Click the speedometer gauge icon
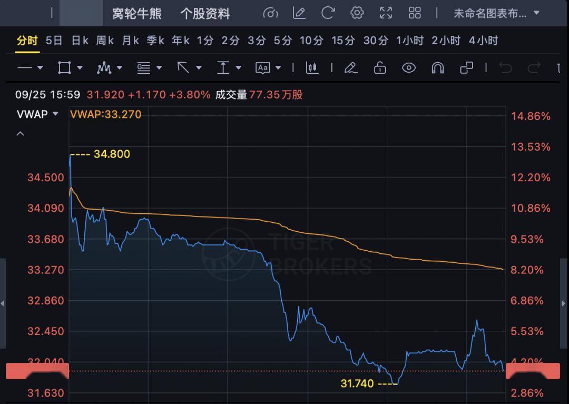 pos(270,13)
